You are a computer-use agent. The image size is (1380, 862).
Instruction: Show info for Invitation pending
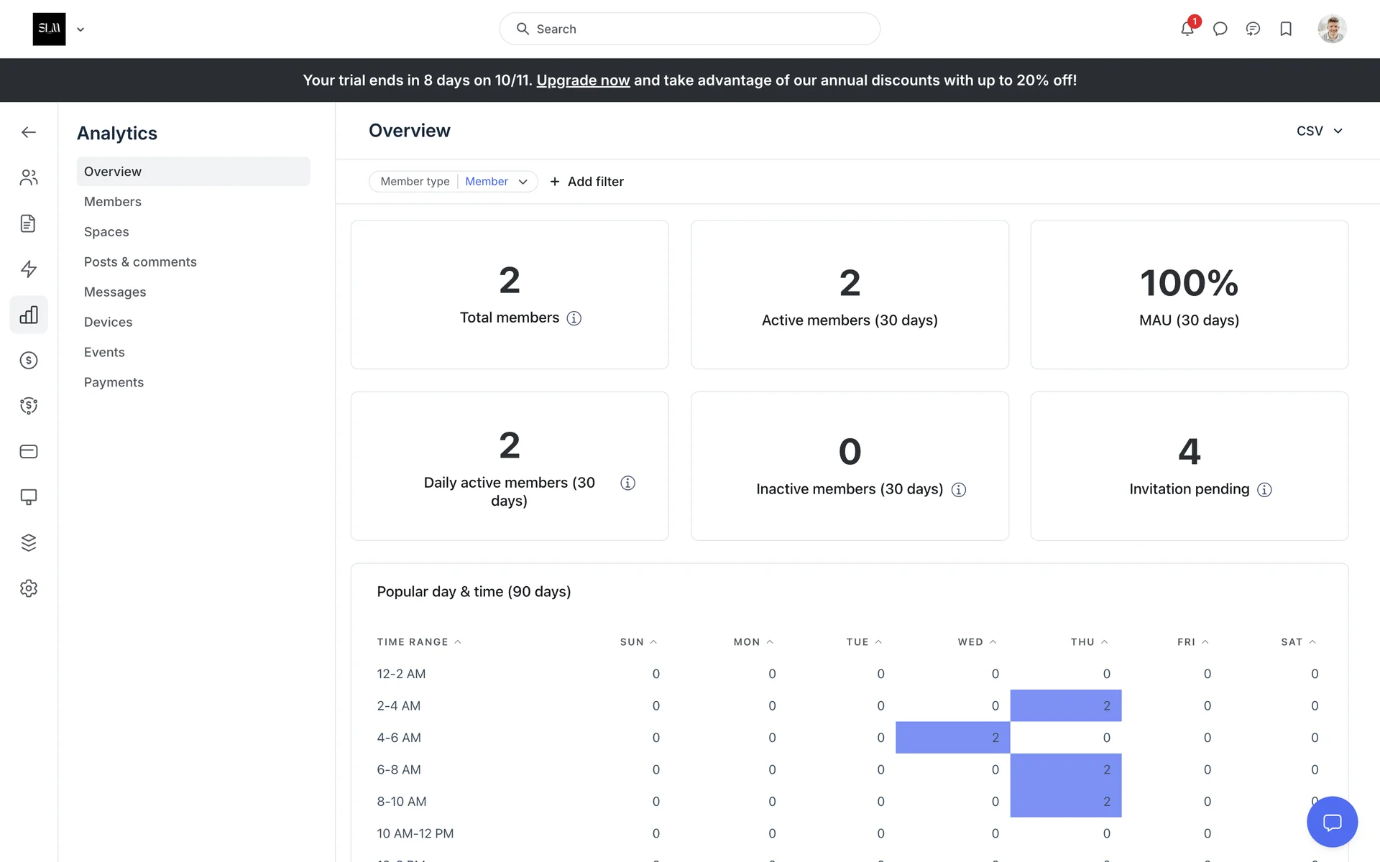(x=1264, y=490)
